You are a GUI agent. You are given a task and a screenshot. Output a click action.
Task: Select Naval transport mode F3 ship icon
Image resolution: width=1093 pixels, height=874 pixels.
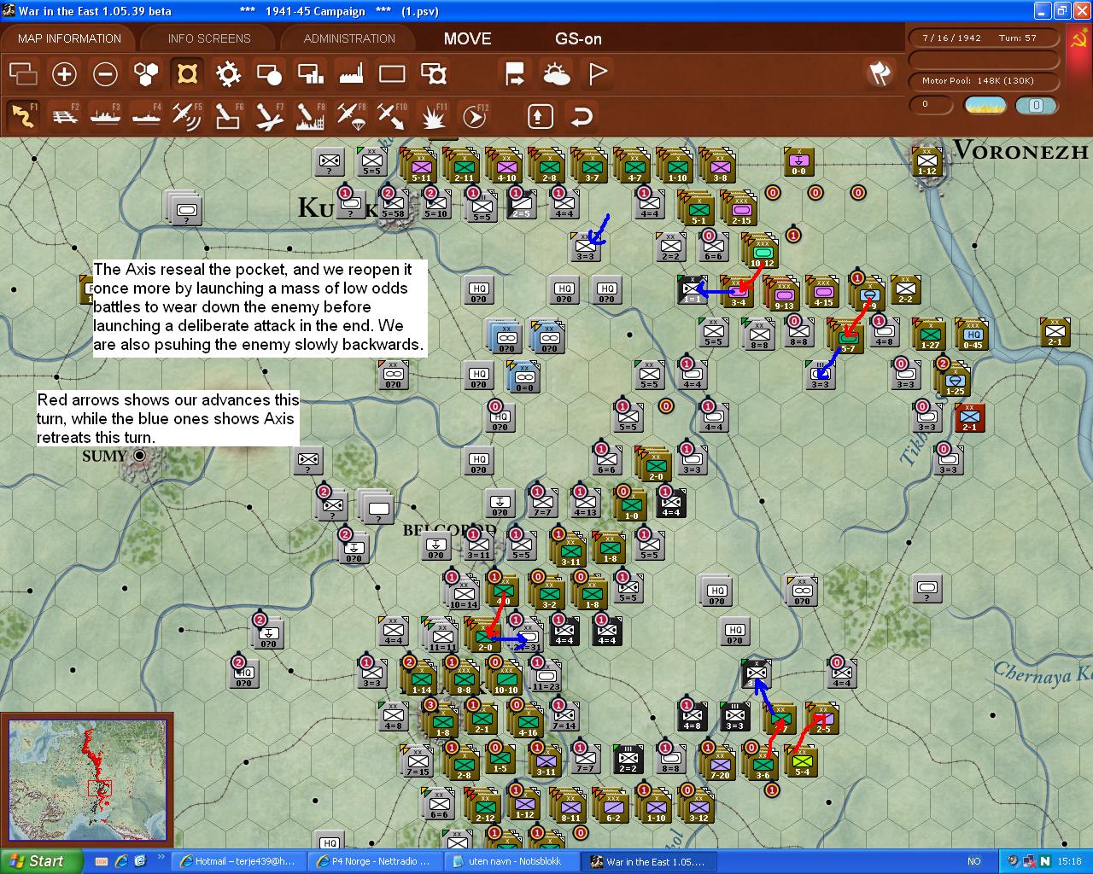[x=105, y=115]
